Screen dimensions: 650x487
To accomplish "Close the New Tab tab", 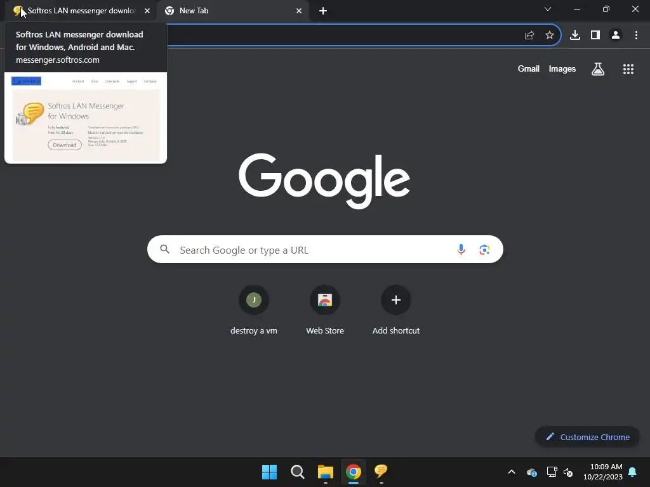I will [x=299, y=11].
